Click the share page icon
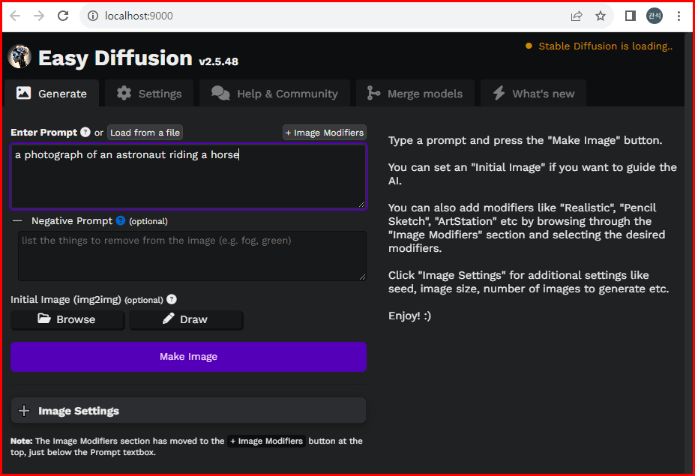The height and width of the screenshot is (476, 695). click(577, 16)
